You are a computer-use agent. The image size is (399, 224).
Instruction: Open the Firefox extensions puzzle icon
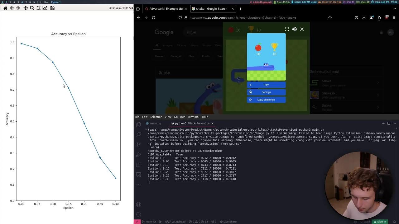379,18
